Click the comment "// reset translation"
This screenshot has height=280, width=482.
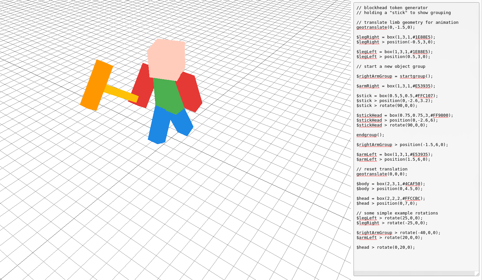coord(382,169)
